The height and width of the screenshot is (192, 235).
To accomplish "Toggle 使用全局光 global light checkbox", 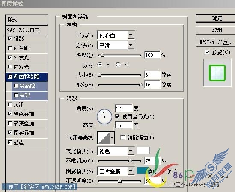I will (117, 116).
